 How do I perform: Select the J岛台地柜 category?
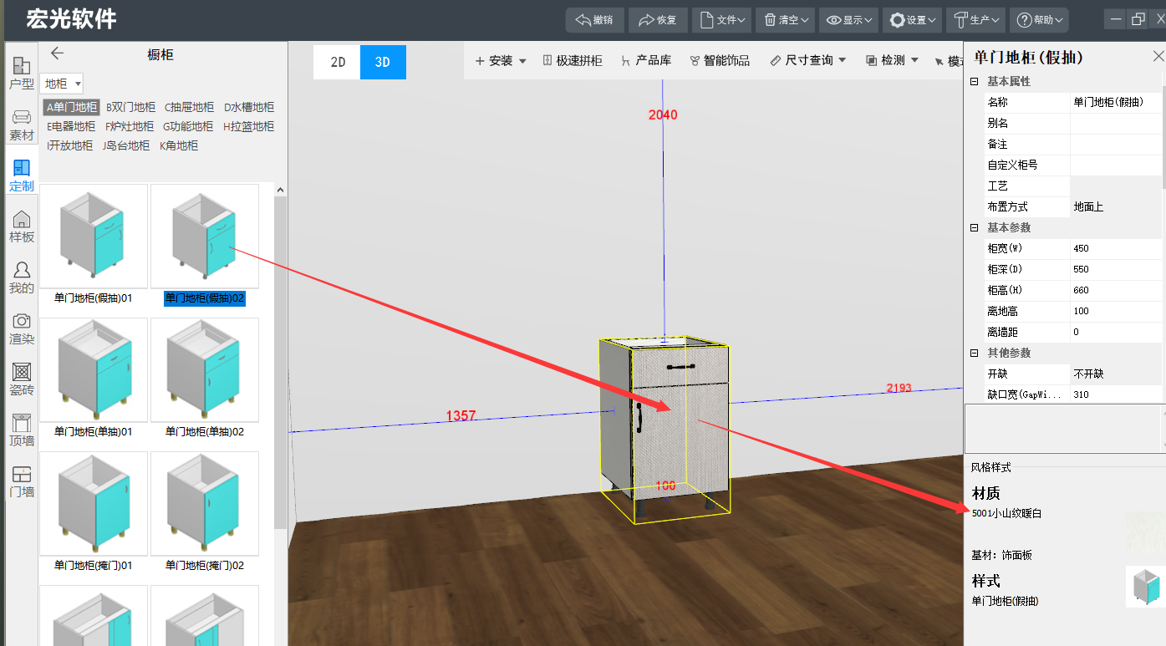[126, 145]
